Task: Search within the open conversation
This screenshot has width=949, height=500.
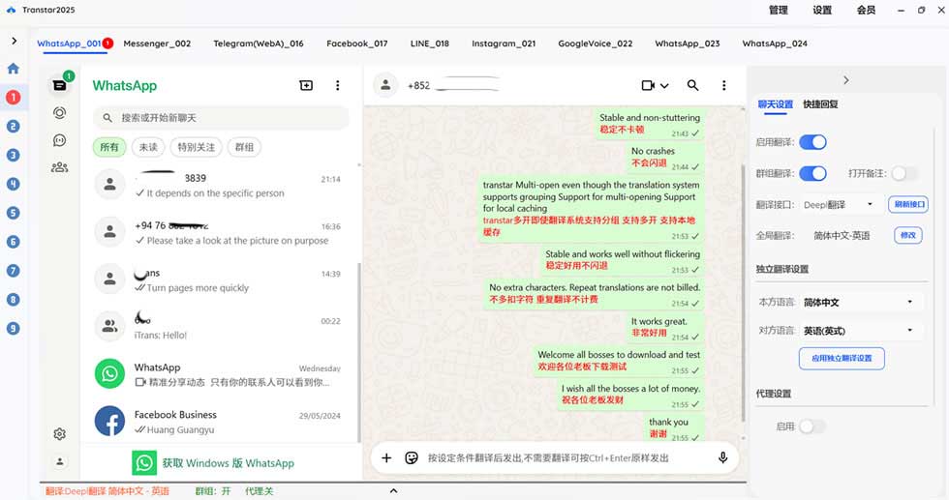Action: (692, 86)
